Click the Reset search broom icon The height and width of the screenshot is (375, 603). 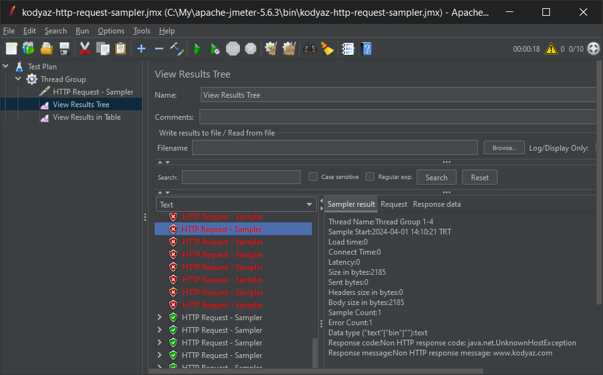327,49
